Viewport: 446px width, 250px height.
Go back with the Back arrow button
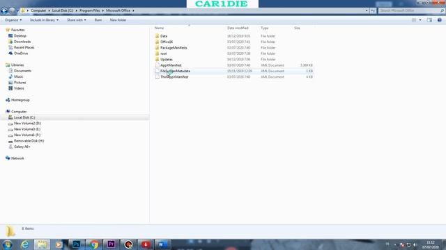pos(4,11)
